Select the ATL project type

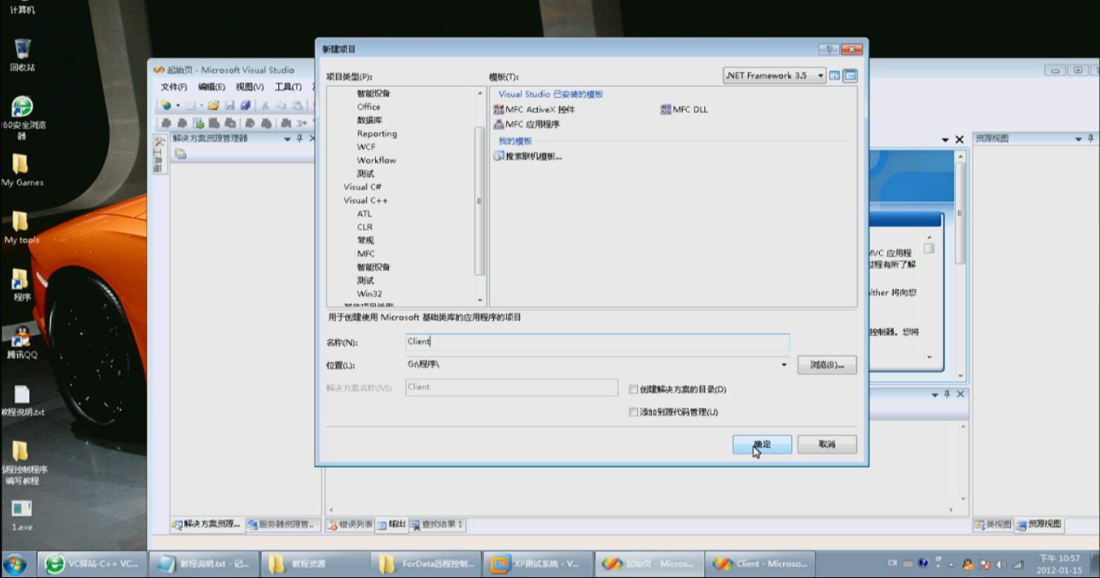click(364, 214)
